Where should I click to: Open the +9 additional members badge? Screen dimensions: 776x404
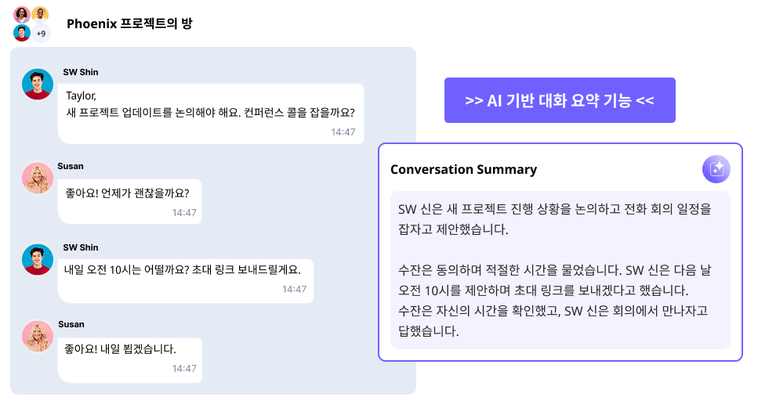tap(41, 34)
